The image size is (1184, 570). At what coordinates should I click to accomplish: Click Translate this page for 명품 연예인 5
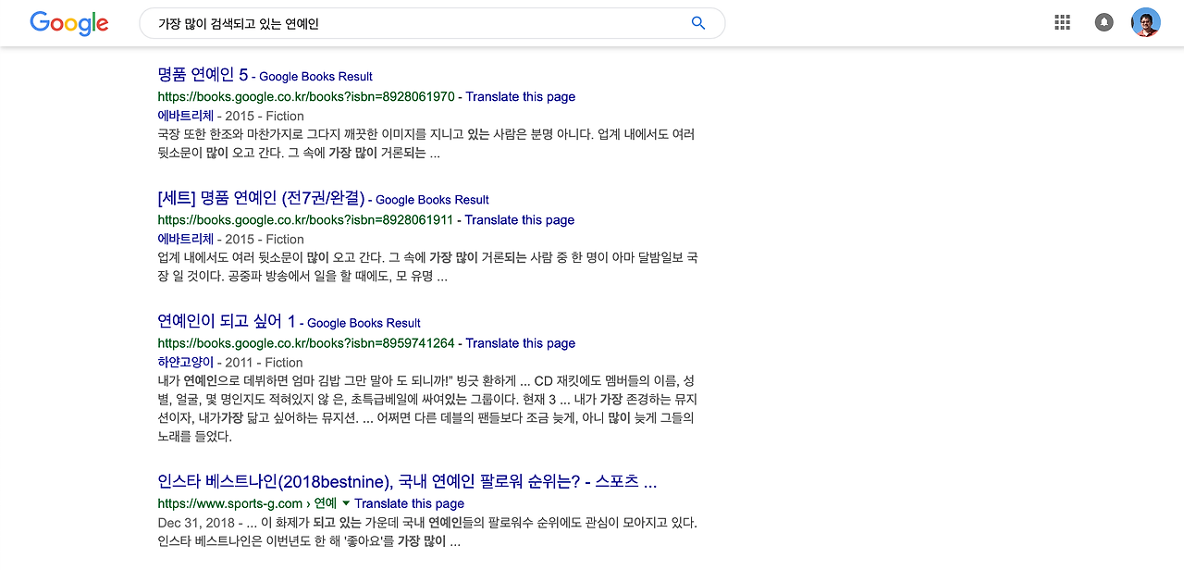(520, 96)
